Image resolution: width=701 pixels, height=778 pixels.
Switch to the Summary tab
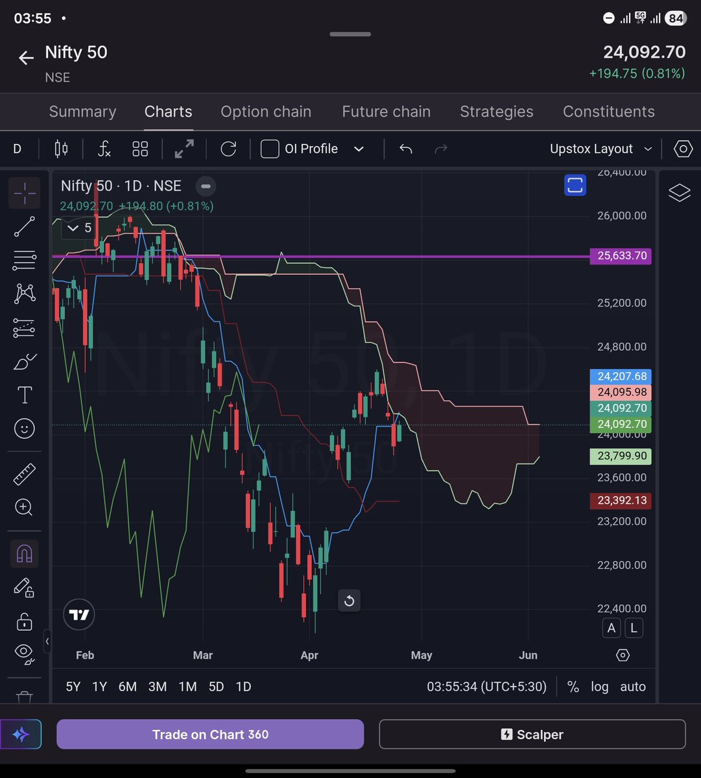point(82,112)
